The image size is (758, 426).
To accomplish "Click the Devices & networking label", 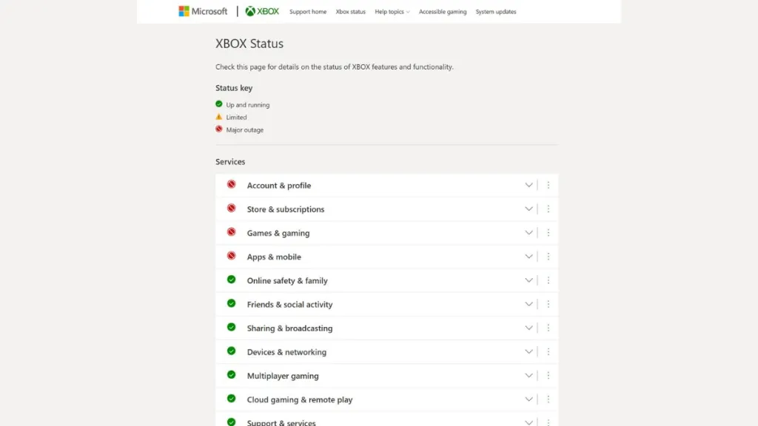I will click(x=286, y=352).
